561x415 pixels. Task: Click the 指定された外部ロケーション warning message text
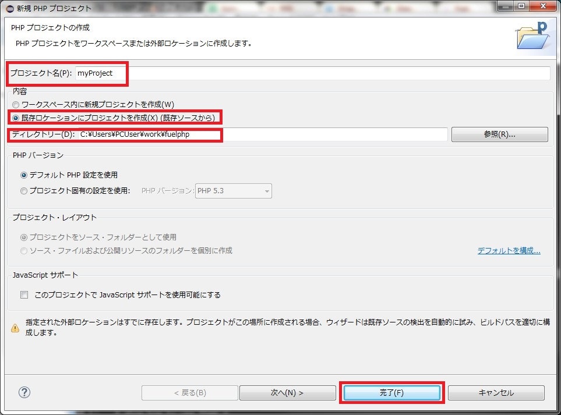288,328
